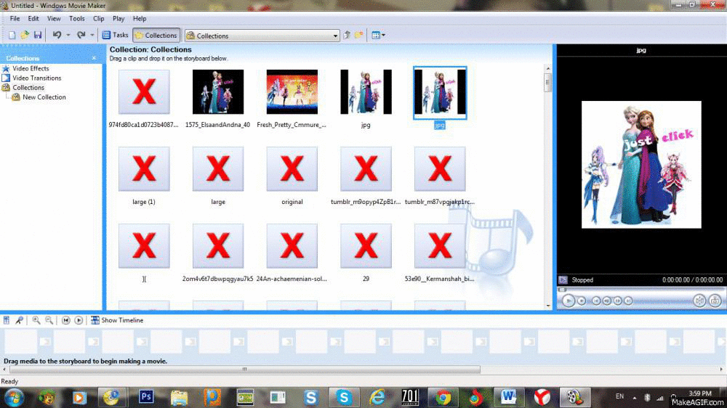Click the Narrate Timeline microphone icon
Screen dimensions: 727x408
(19, 320)
